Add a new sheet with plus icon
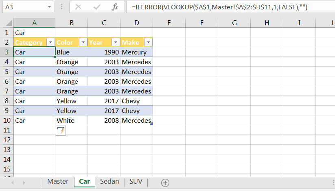The height and width of the screenshot is (191, 335). [165, 183]
